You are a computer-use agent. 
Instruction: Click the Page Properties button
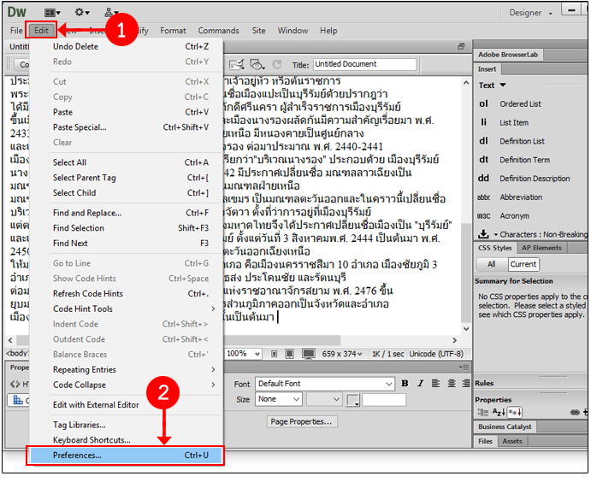click(x=298, y=421)
